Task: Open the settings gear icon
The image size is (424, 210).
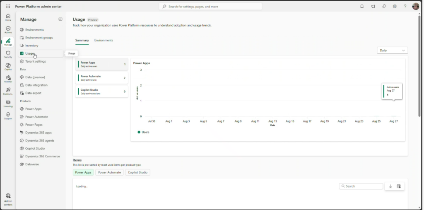Action: click(395, 7)
